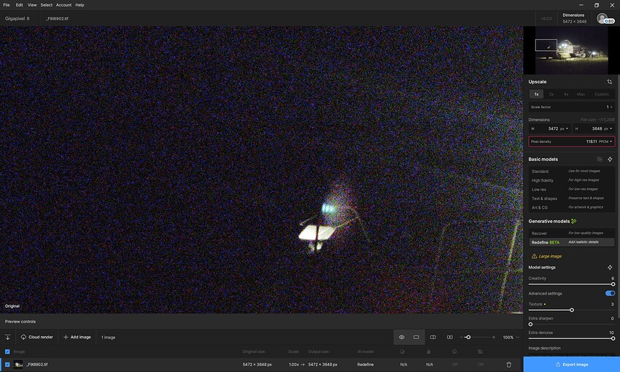The width and height of the screenshot is (620, 372).
Task: Open the crop tool beside the Upscale heading
Action: click(609, 82)
